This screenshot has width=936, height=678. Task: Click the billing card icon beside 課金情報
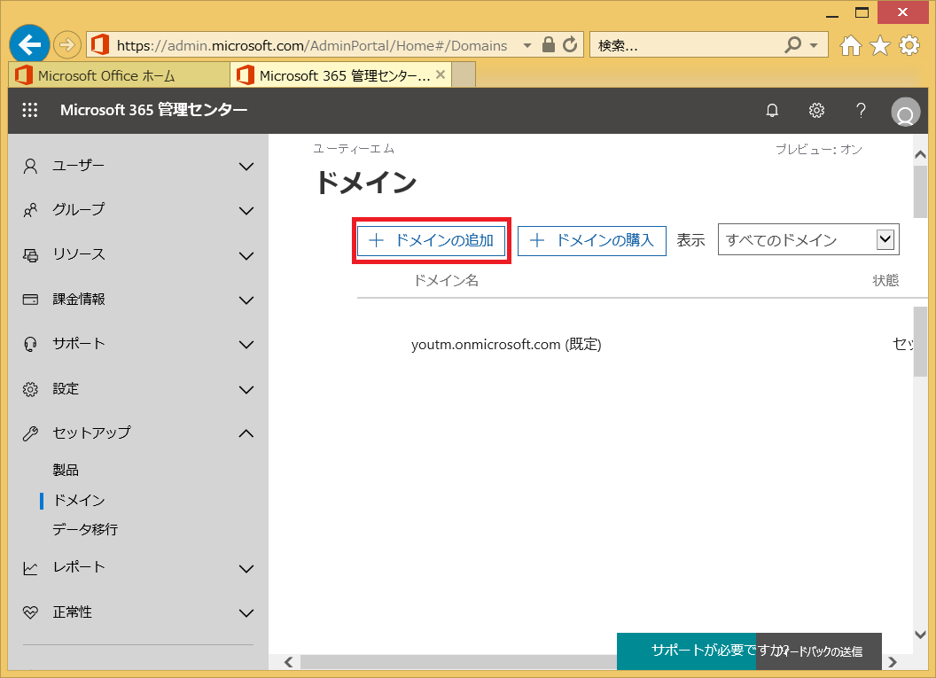pyautogui.click(x=30, y=300)
